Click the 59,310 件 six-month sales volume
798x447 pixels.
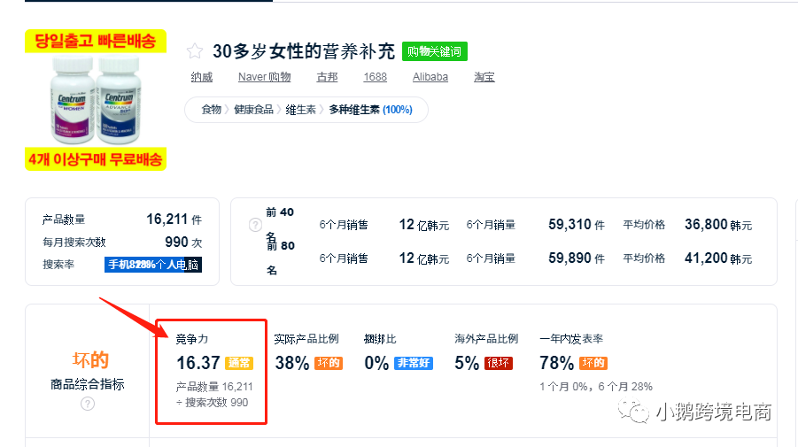pos(576,225)
